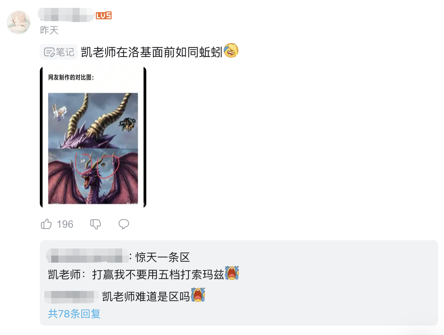
Task: Click the crying emoji after 区吗
Action: click(x=198, y=295)
